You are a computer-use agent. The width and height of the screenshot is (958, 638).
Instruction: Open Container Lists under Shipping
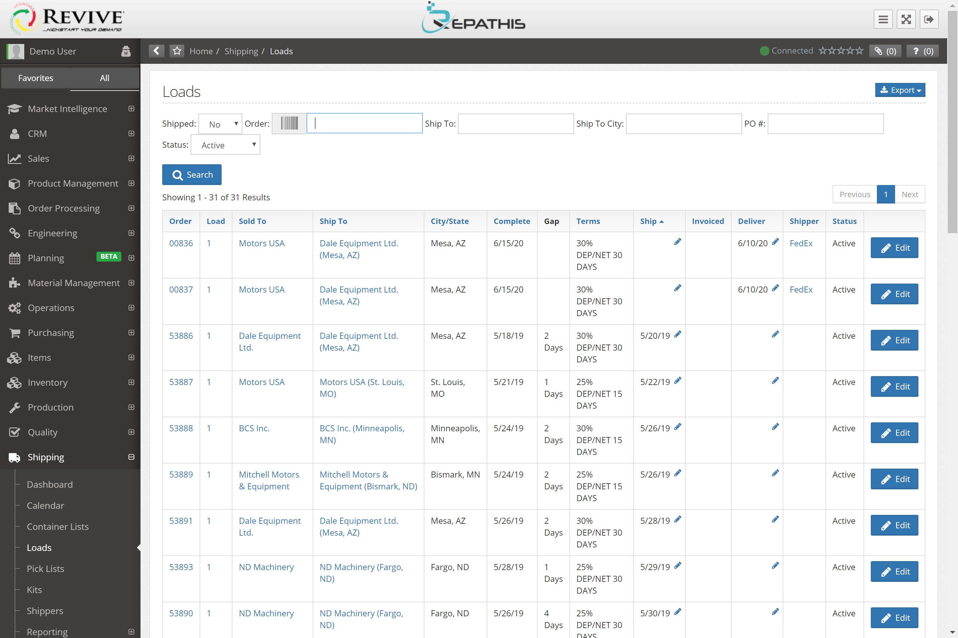57,527
